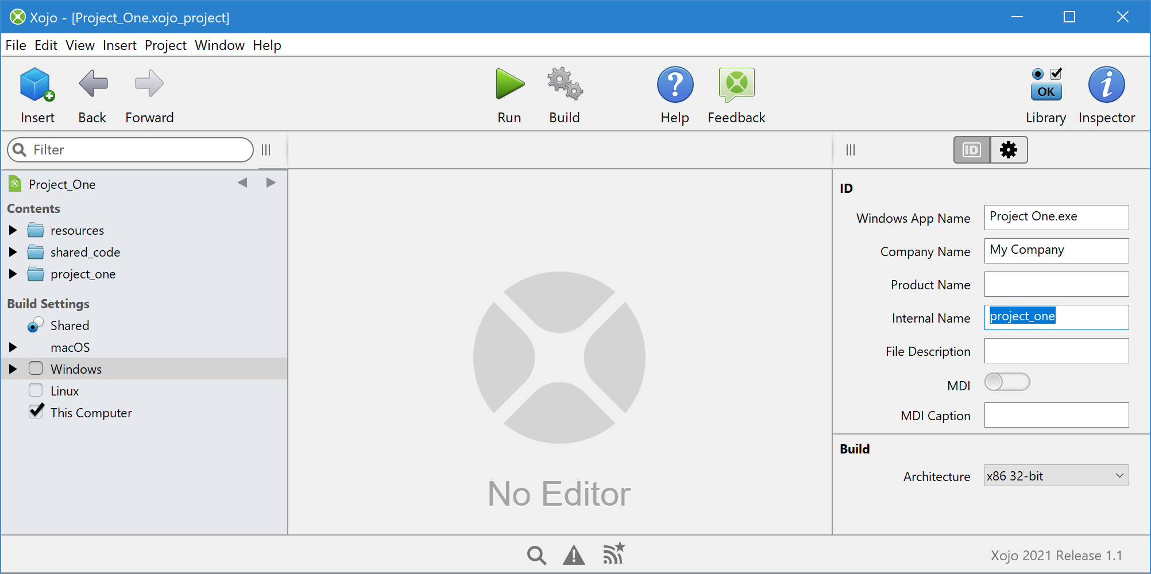
Task: Open the Architecture dropdown
Action: [1057, 475]
